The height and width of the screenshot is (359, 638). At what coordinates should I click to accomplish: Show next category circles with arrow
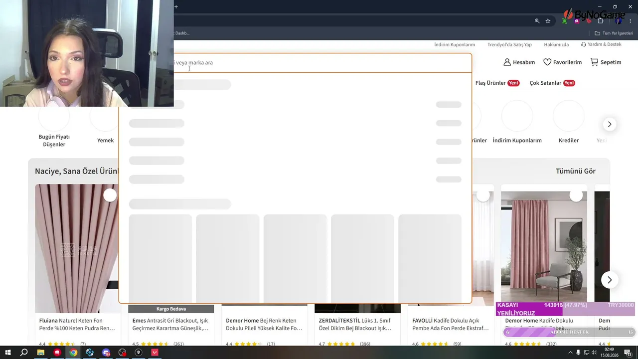point(609,124)
